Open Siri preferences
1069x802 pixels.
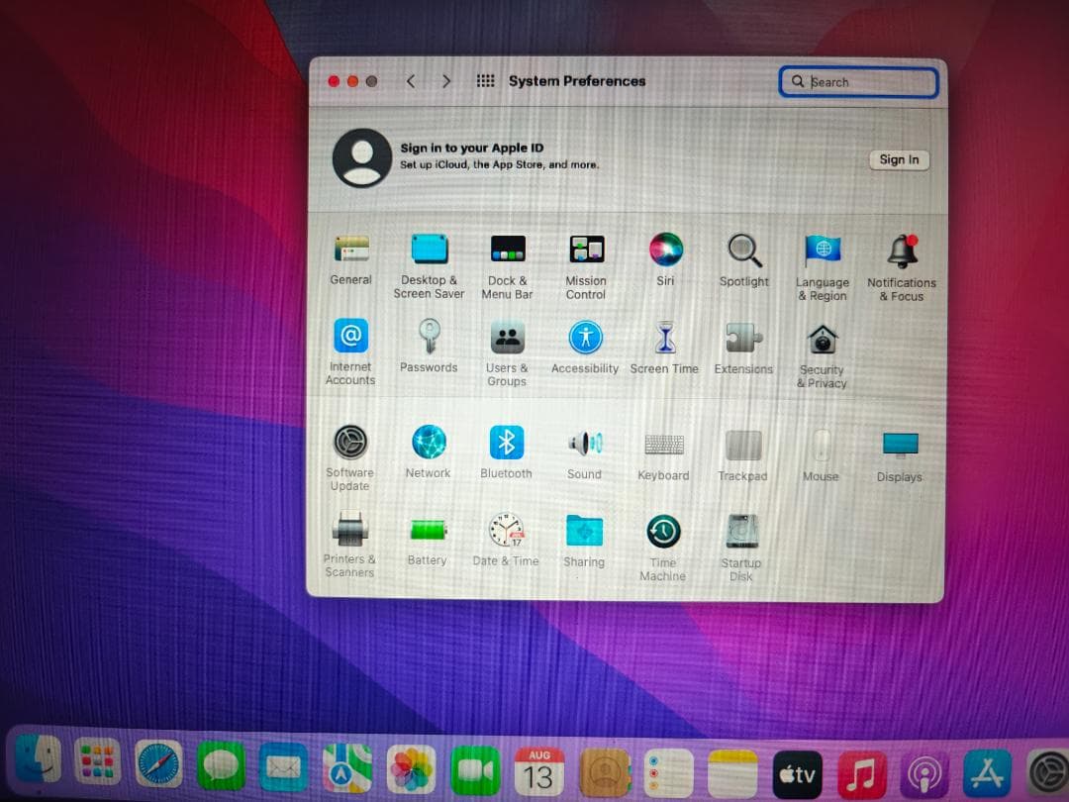[x=664, y=249]
